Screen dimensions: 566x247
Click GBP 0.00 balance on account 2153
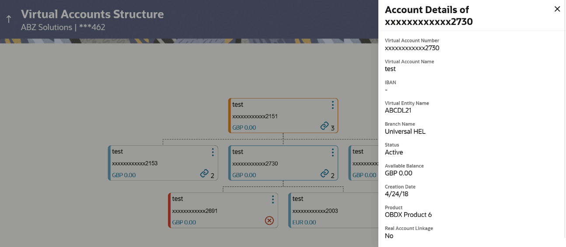point(124,175)
